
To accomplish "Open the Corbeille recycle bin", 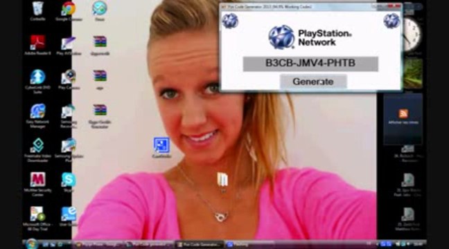I will (x=38, y=11).
